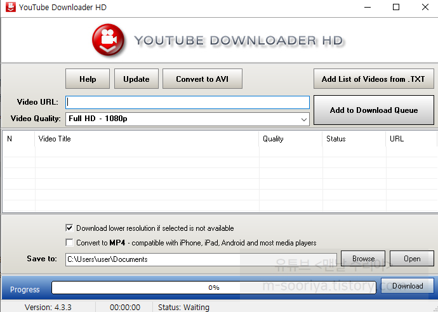Click the N column header
Screen dimensions: 438x312
(18, 139)
